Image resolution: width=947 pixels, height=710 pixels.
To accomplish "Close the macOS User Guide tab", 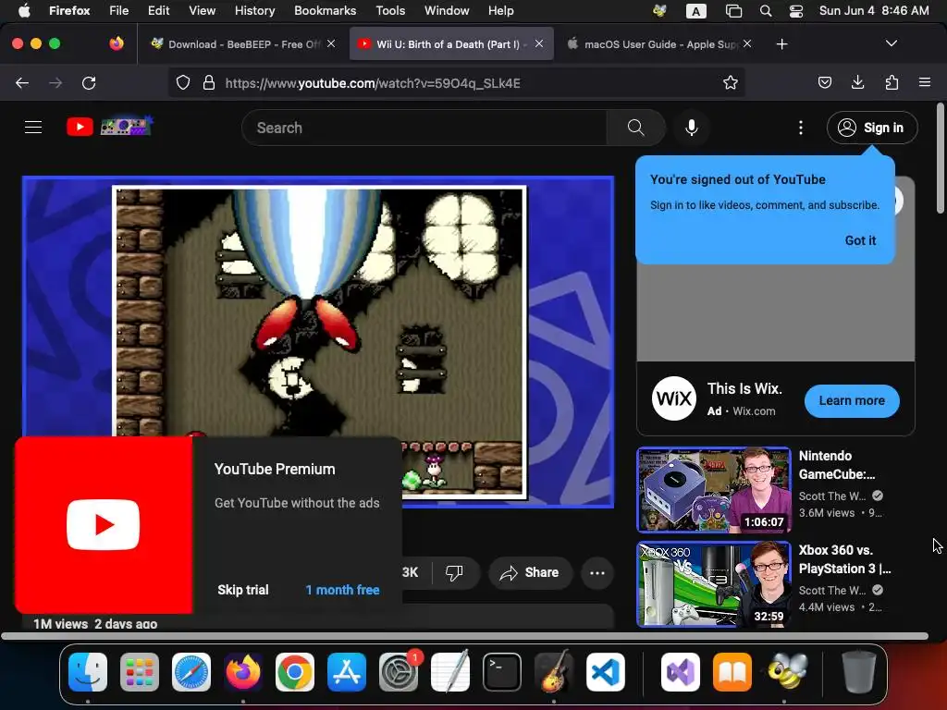I will [x=747, y=43].
